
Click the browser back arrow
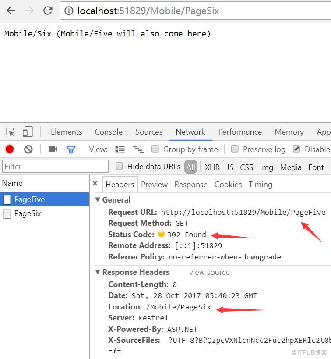(x=11, y=11)
